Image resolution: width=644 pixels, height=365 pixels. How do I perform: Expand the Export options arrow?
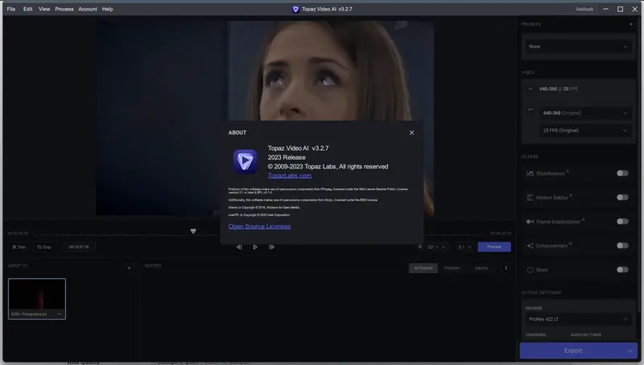tap(630, 350)
